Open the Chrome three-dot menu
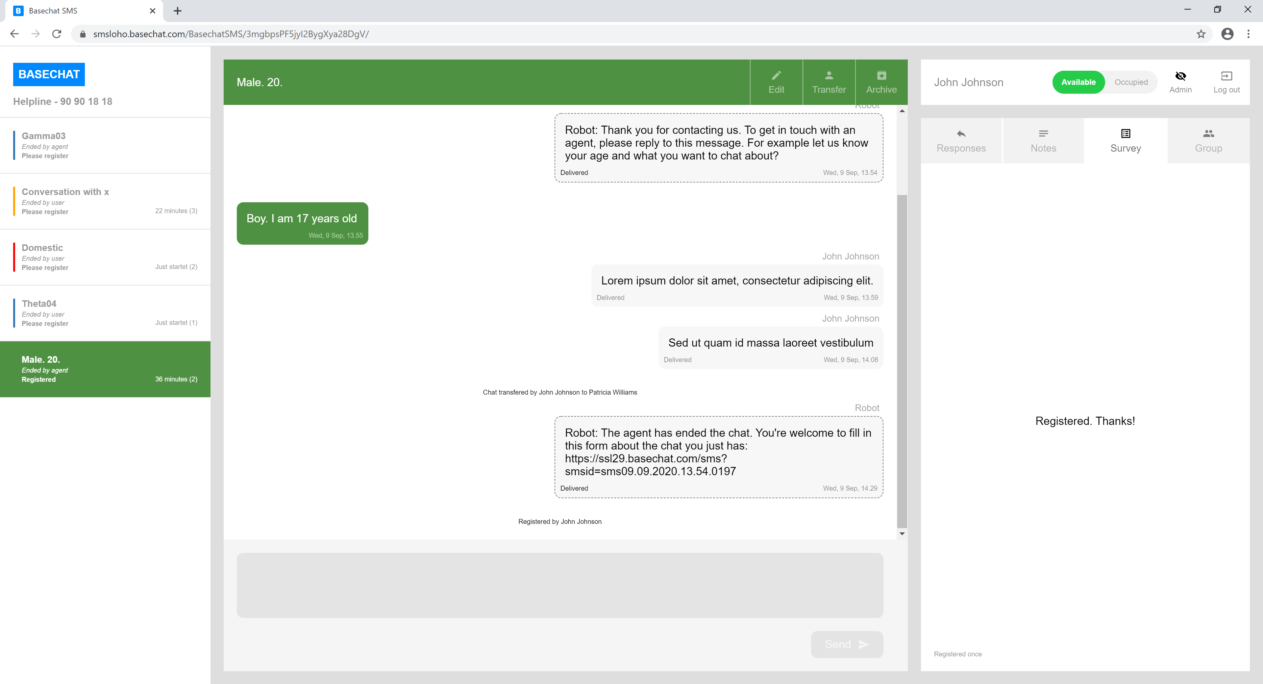Viewport: 1263px width, 684px height. point(1248,34)
